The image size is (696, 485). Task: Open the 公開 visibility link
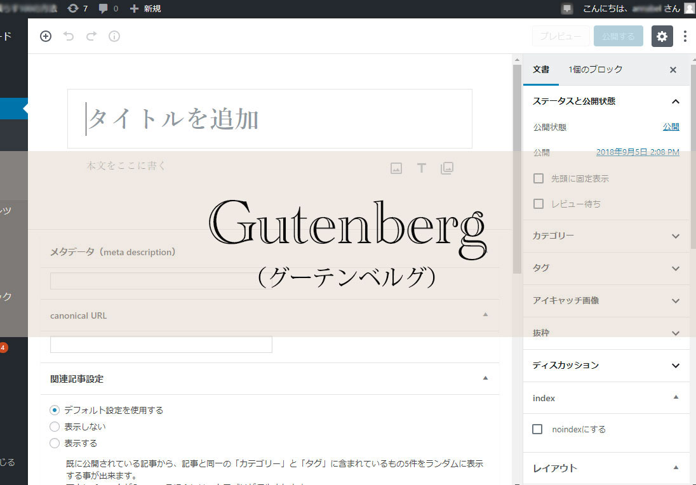point(671,127)
